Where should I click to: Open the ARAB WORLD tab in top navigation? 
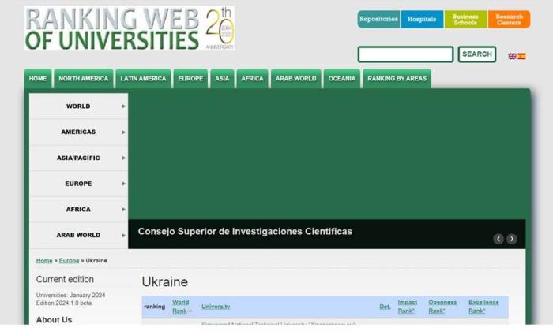coord(296,79)
